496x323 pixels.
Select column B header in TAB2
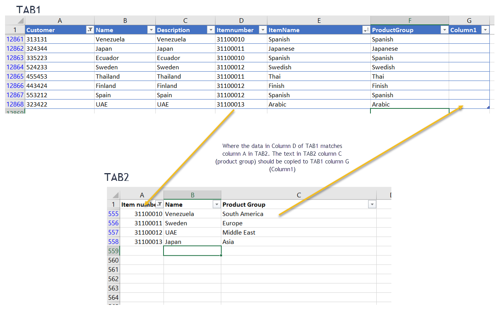click(x=192, y=195)
